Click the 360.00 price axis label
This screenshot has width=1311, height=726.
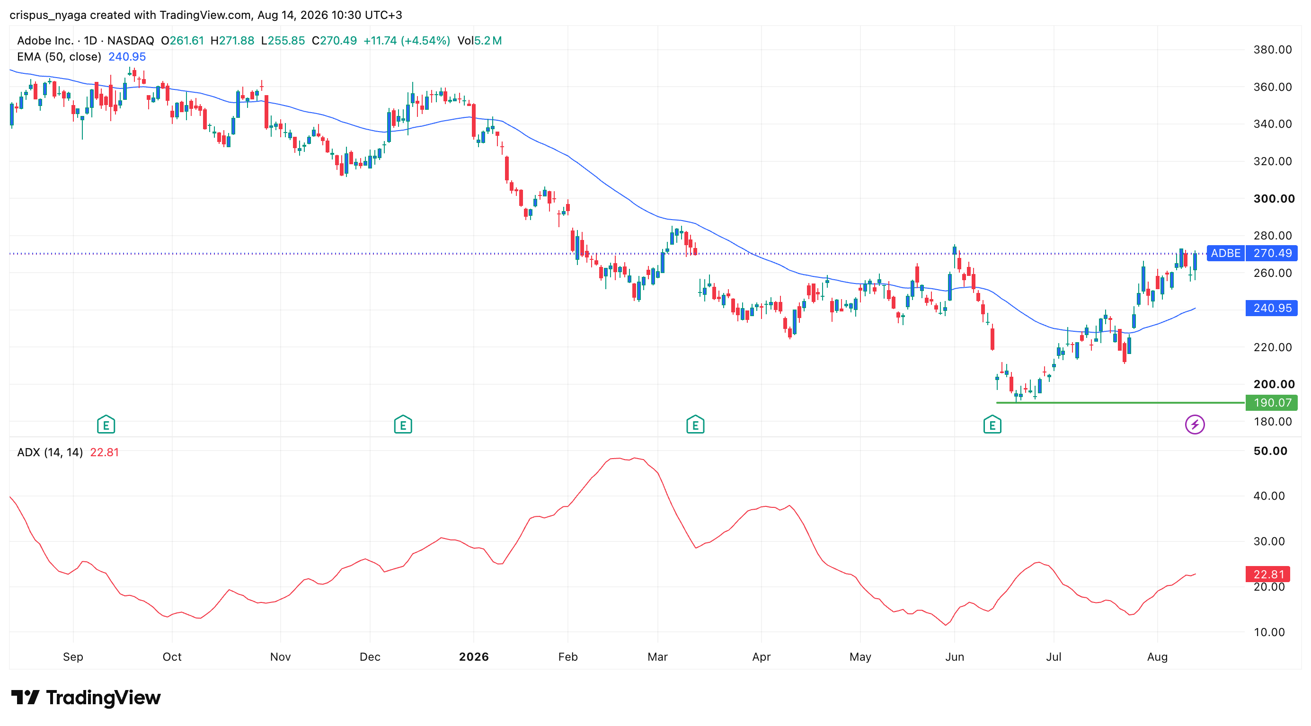click(1272, 87)
